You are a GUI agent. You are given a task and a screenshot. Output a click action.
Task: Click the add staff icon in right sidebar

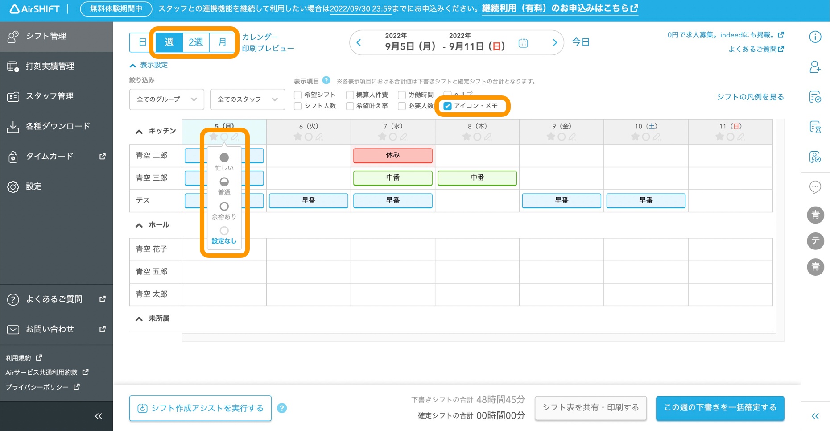(815, 67)
